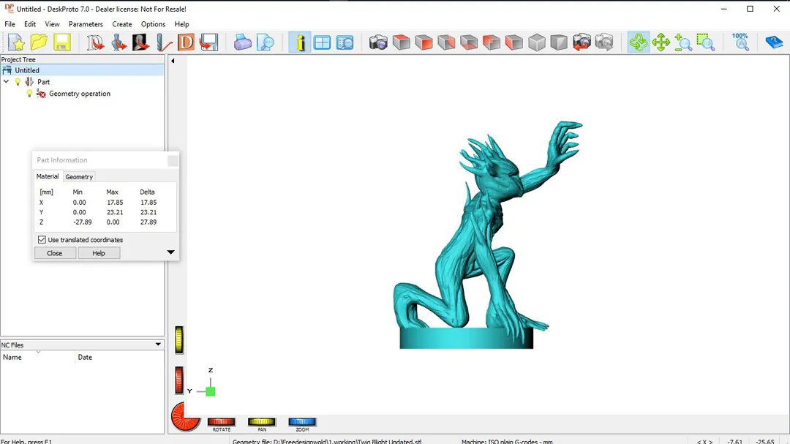Click the four-pane view layout icon
The height and width of the screenshot is (444, 790).
pyautogui.click(x=322, y=42)
